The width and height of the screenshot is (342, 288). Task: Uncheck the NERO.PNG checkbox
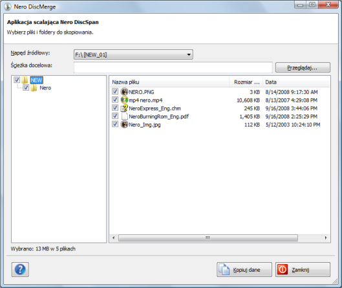coord(115,91)
